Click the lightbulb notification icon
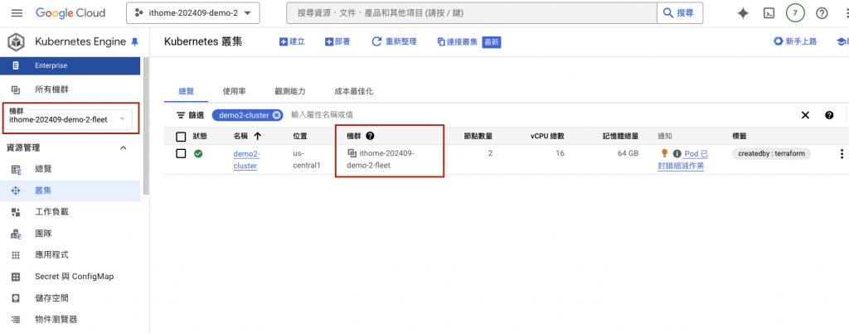The width and height of the screenshot is (849, 333). click(665, 153)
